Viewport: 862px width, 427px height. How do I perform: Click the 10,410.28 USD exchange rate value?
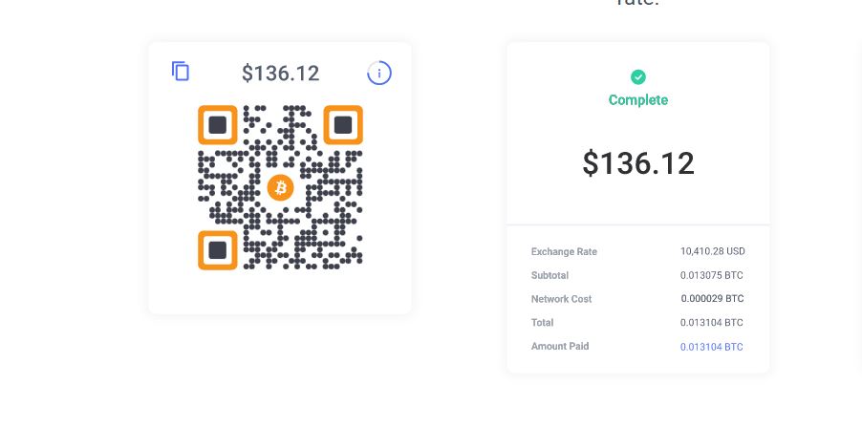713,251
